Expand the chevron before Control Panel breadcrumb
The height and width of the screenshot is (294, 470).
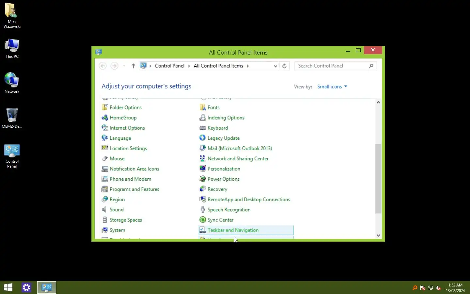pyautogui.click(x=150, y=66)
